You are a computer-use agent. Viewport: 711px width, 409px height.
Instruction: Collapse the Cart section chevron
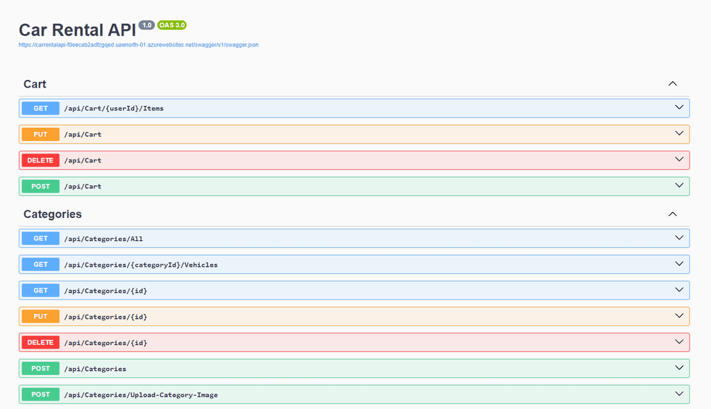pyautogui.click(x=672, y=84)
